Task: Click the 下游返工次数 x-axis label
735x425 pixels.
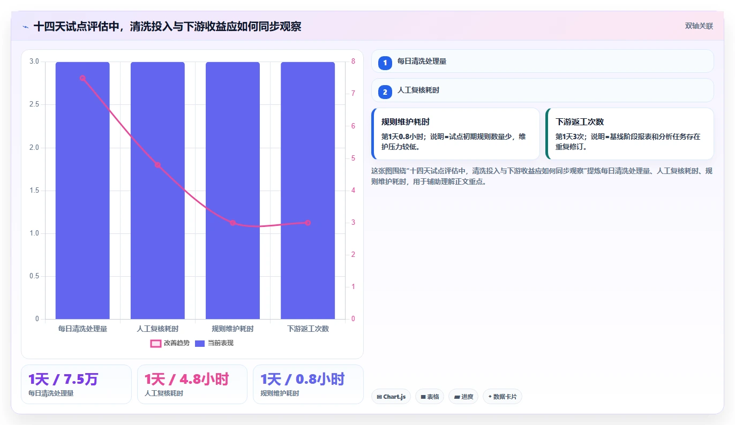Action: point(307,329)
